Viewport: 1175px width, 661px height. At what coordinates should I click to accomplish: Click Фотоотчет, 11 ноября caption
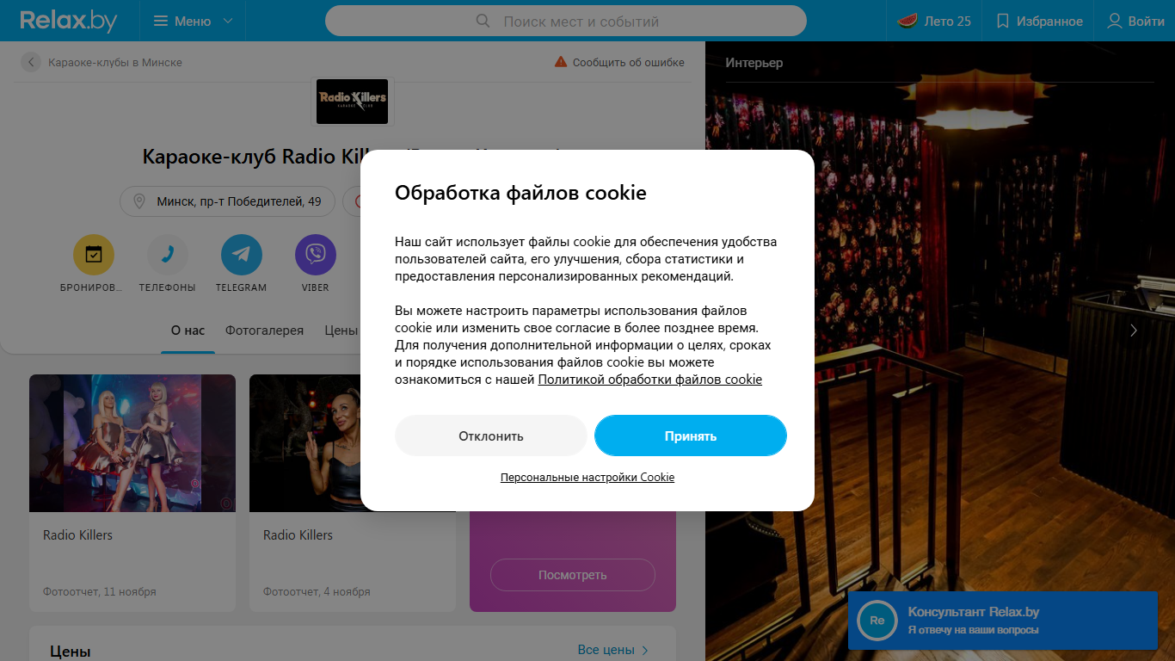pyautogui.click(x=100, y=592)
